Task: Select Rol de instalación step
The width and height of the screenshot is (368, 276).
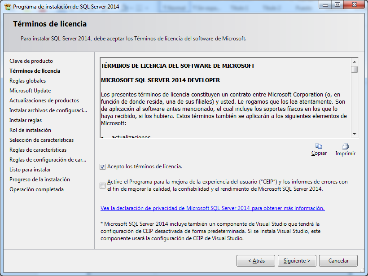Action: click(x=30, y=130)
